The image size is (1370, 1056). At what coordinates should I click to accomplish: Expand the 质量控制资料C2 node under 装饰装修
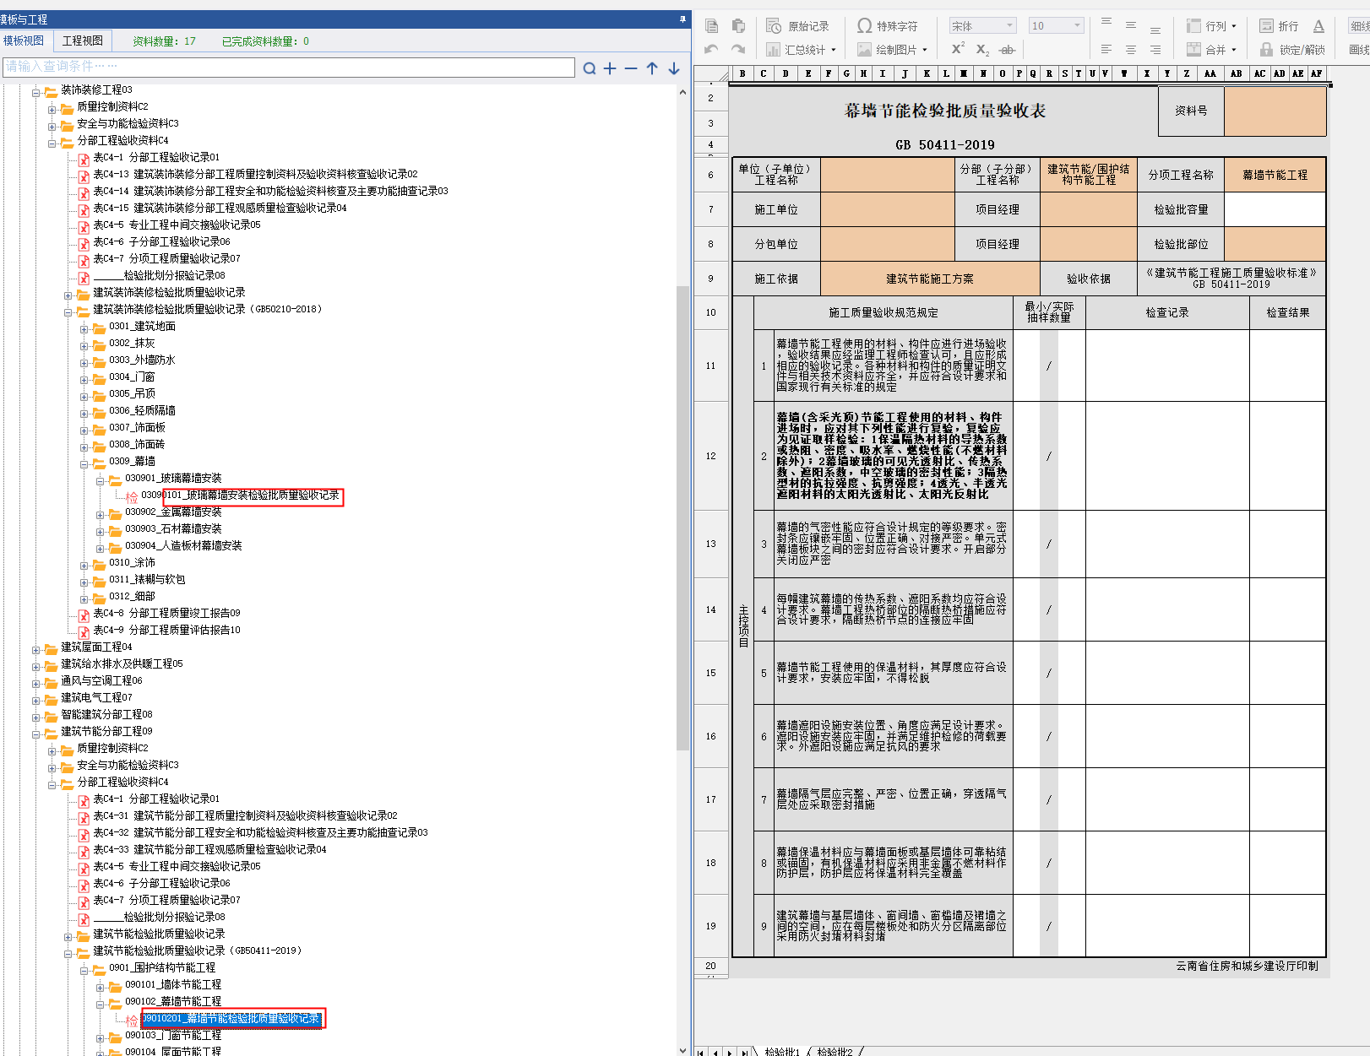52,110
